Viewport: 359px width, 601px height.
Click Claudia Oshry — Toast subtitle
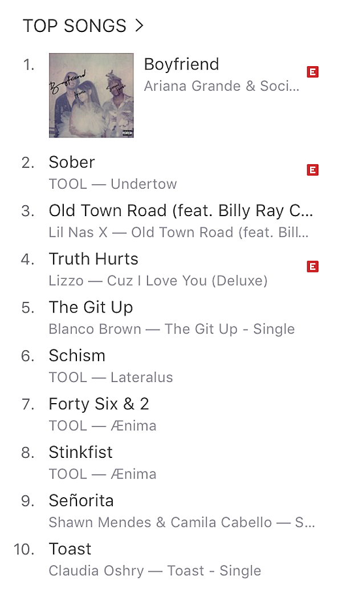(x=154, y=571)
